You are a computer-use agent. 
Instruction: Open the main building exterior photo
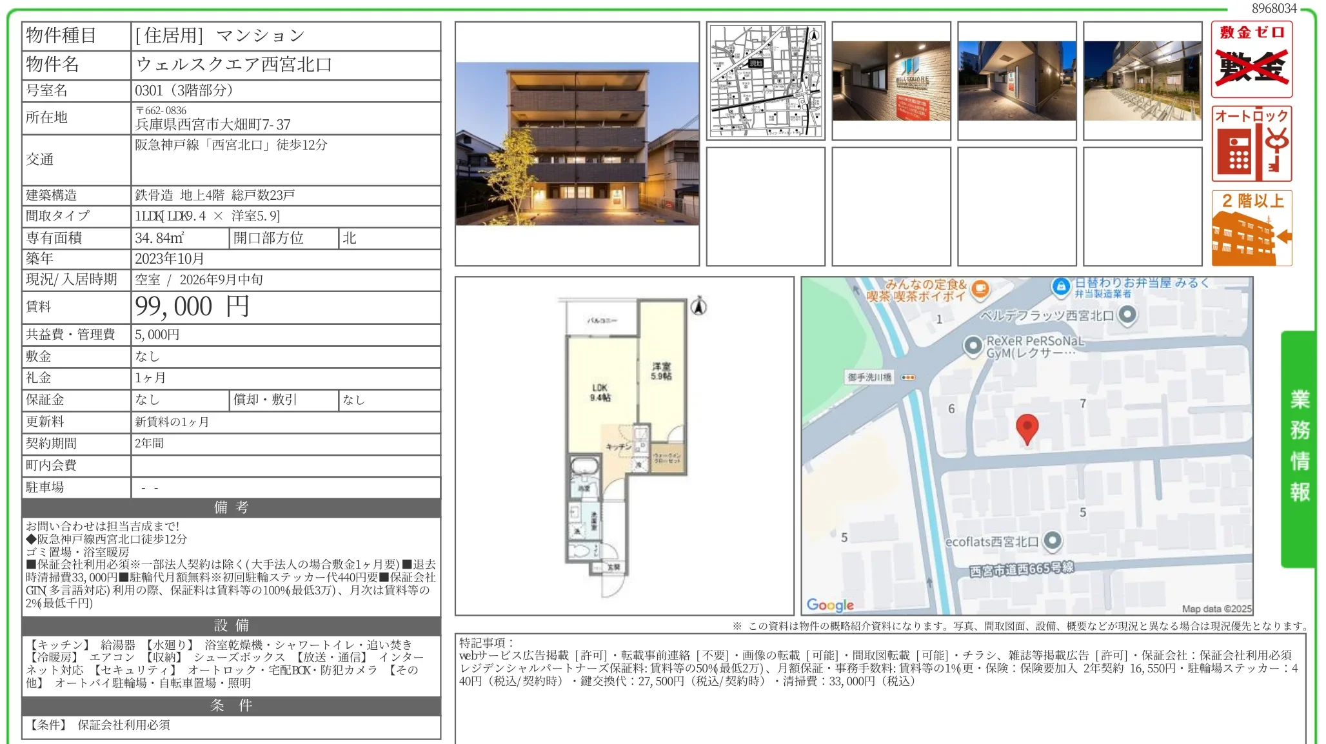pos(577,144)
